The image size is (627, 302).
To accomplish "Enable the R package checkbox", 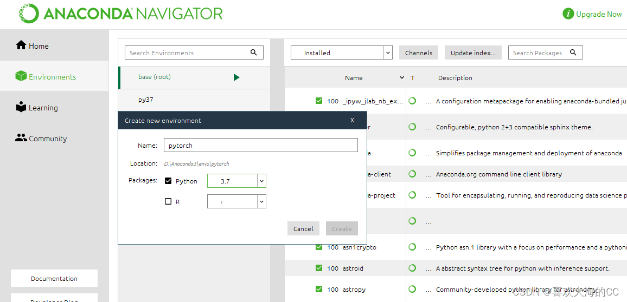I will pos(168,201).
